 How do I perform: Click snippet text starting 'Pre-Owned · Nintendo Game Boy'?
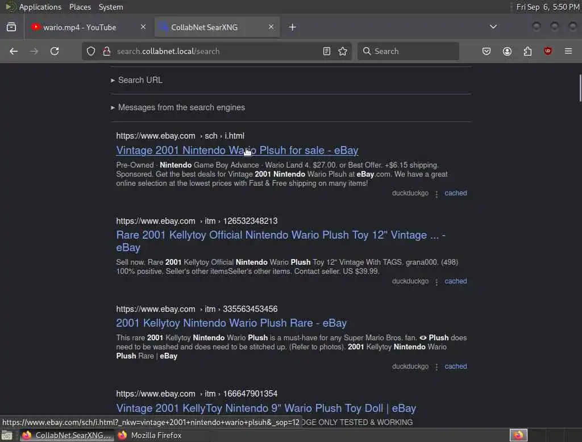(282, 174)
